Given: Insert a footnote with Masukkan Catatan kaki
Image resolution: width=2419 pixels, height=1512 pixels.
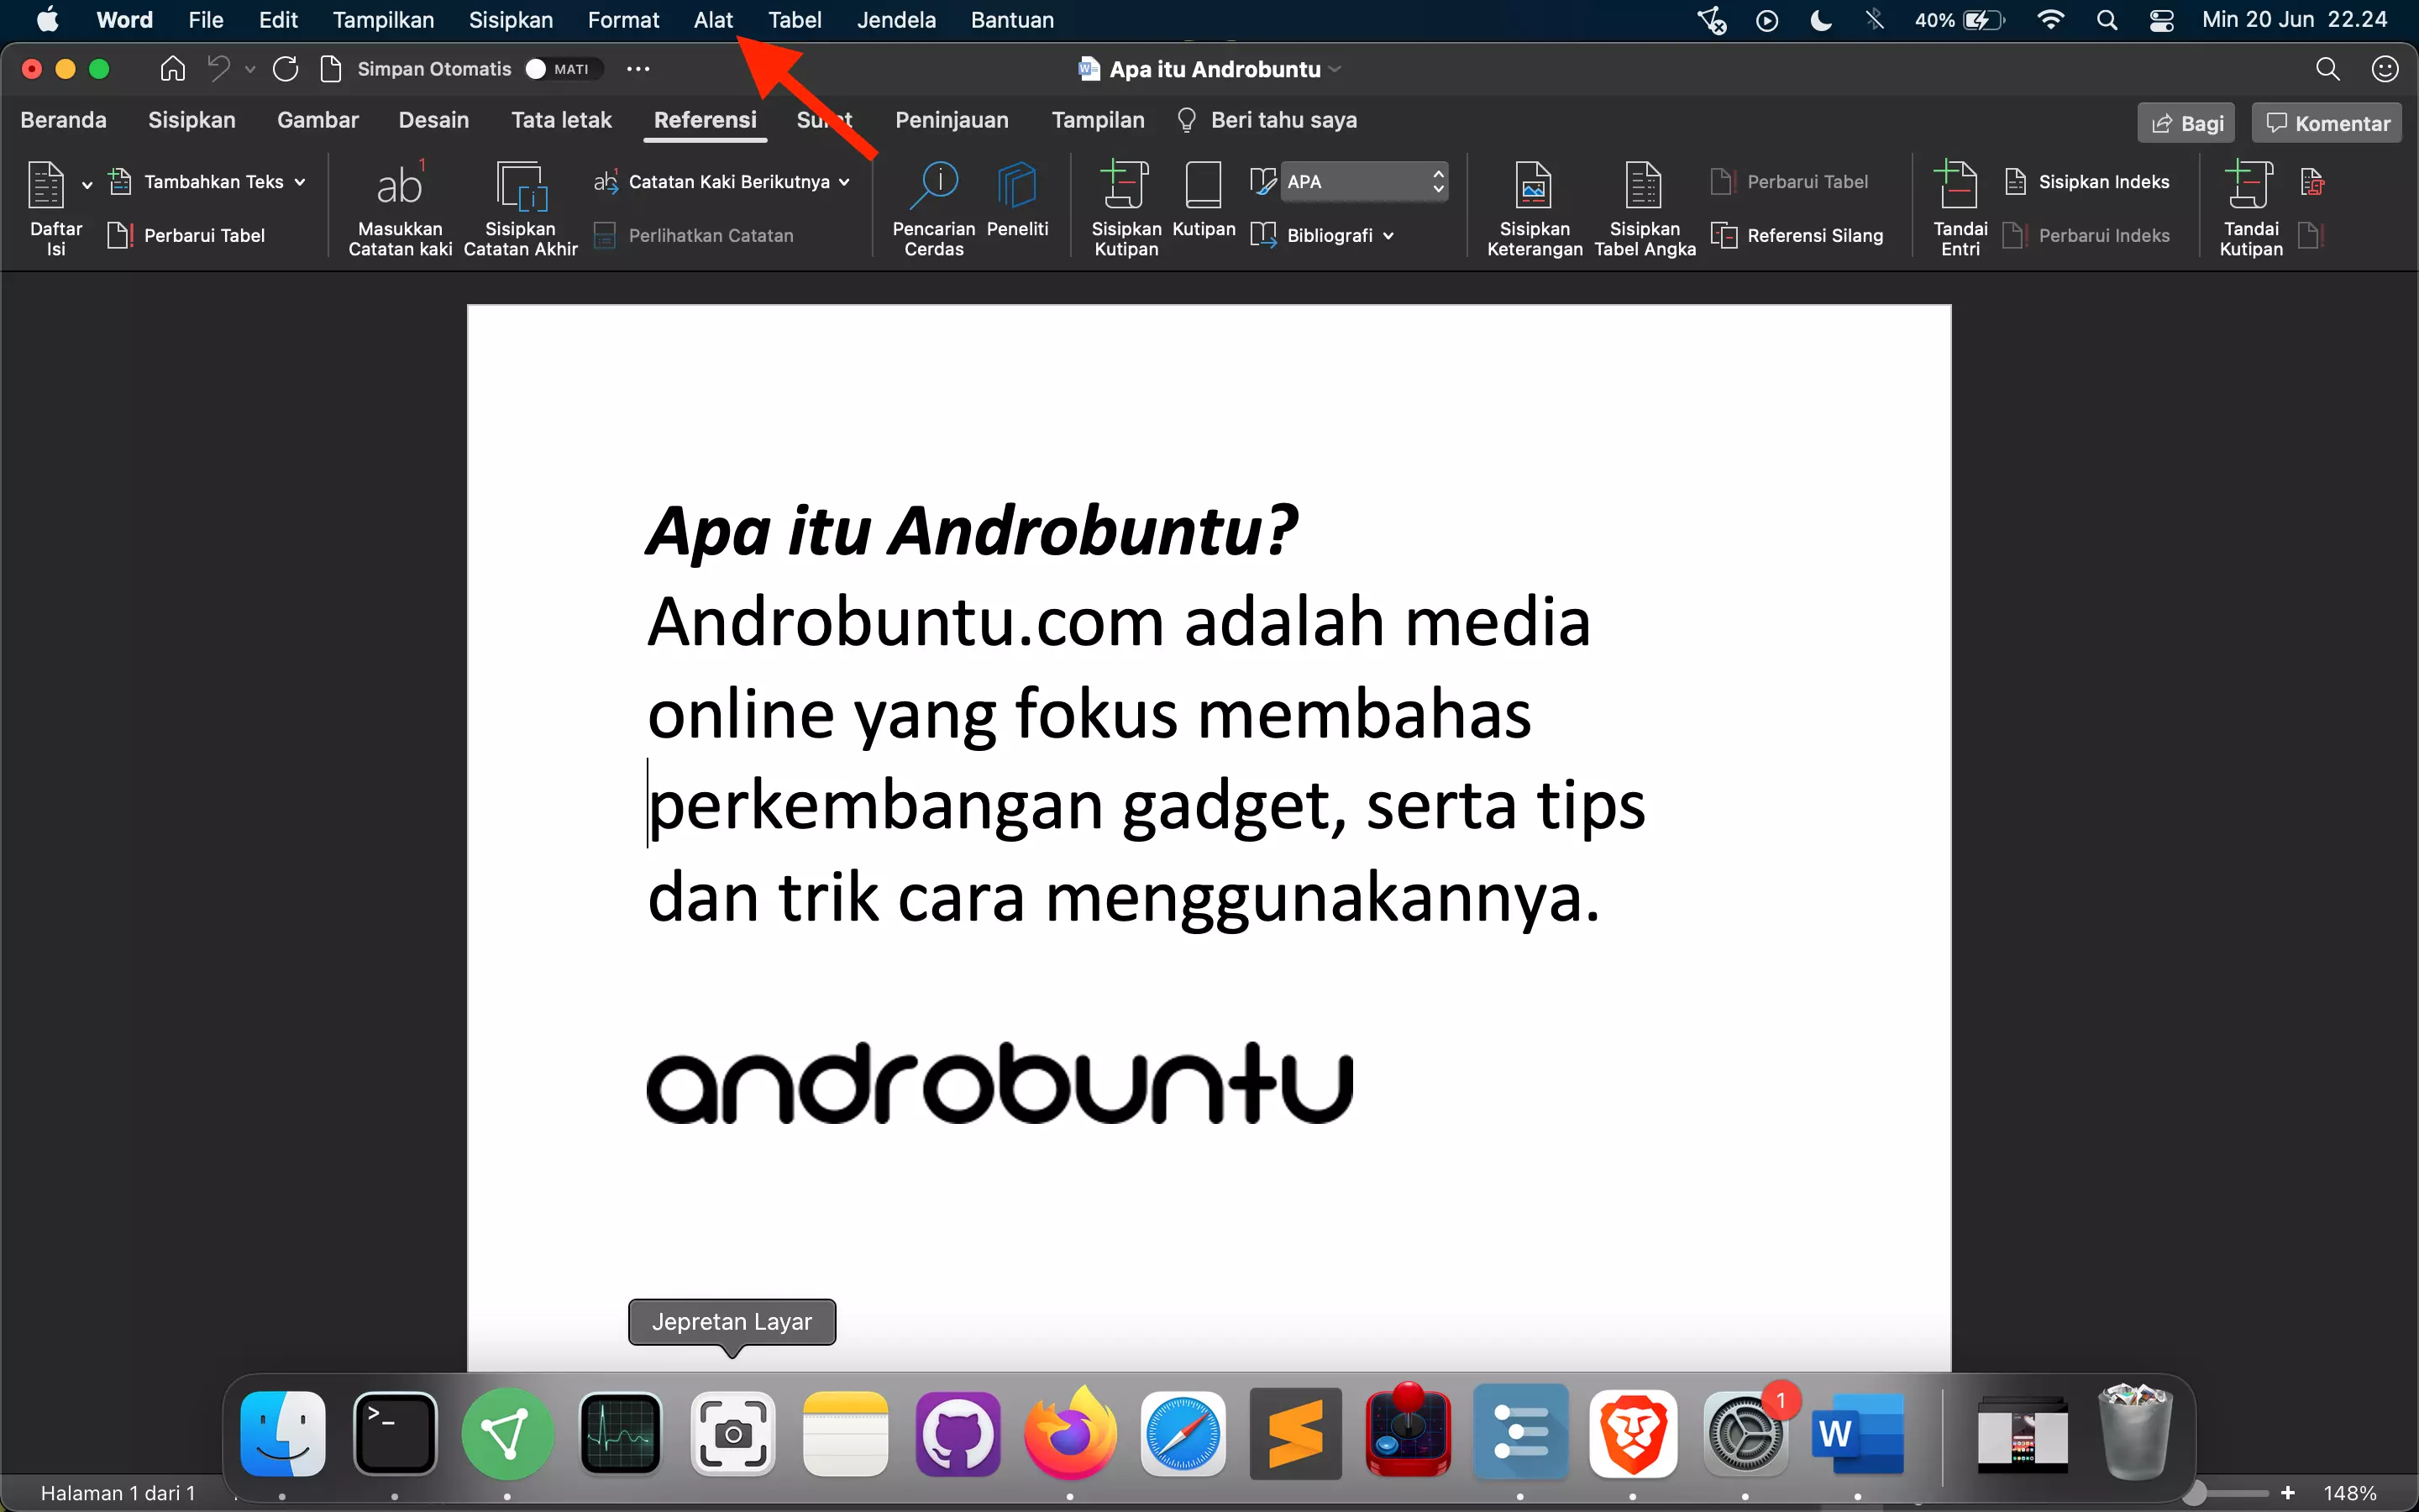Looking at the screenshot, I should (399, 207).
